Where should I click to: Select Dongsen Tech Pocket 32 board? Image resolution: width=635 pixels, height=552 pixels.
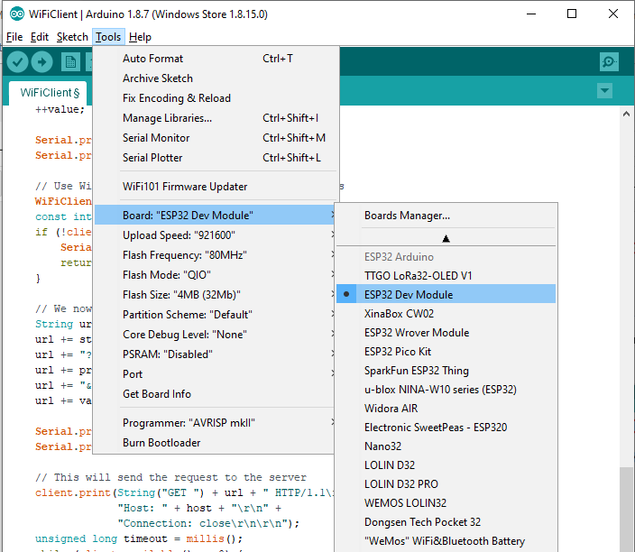coord(446,522)
